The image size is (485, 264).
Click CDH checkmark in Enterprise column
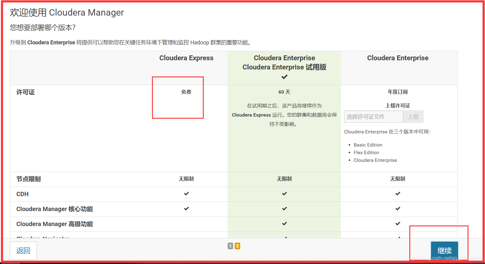coord(398,194)
